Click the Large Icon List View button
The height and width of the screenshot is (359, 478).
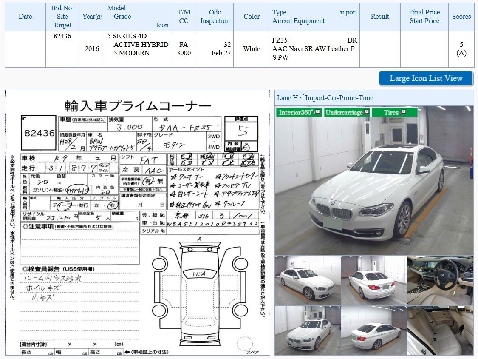point(426,78)
